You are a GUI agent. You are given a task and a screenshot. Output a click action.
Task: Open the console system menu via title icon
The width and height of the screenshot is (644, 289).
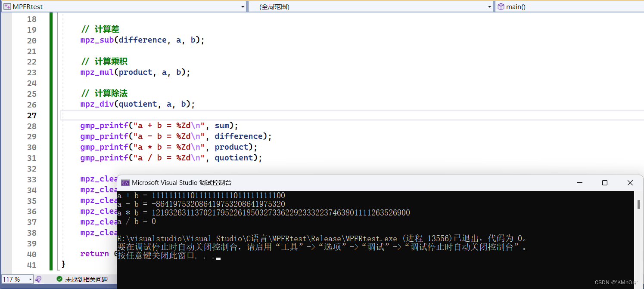[124, 182]
